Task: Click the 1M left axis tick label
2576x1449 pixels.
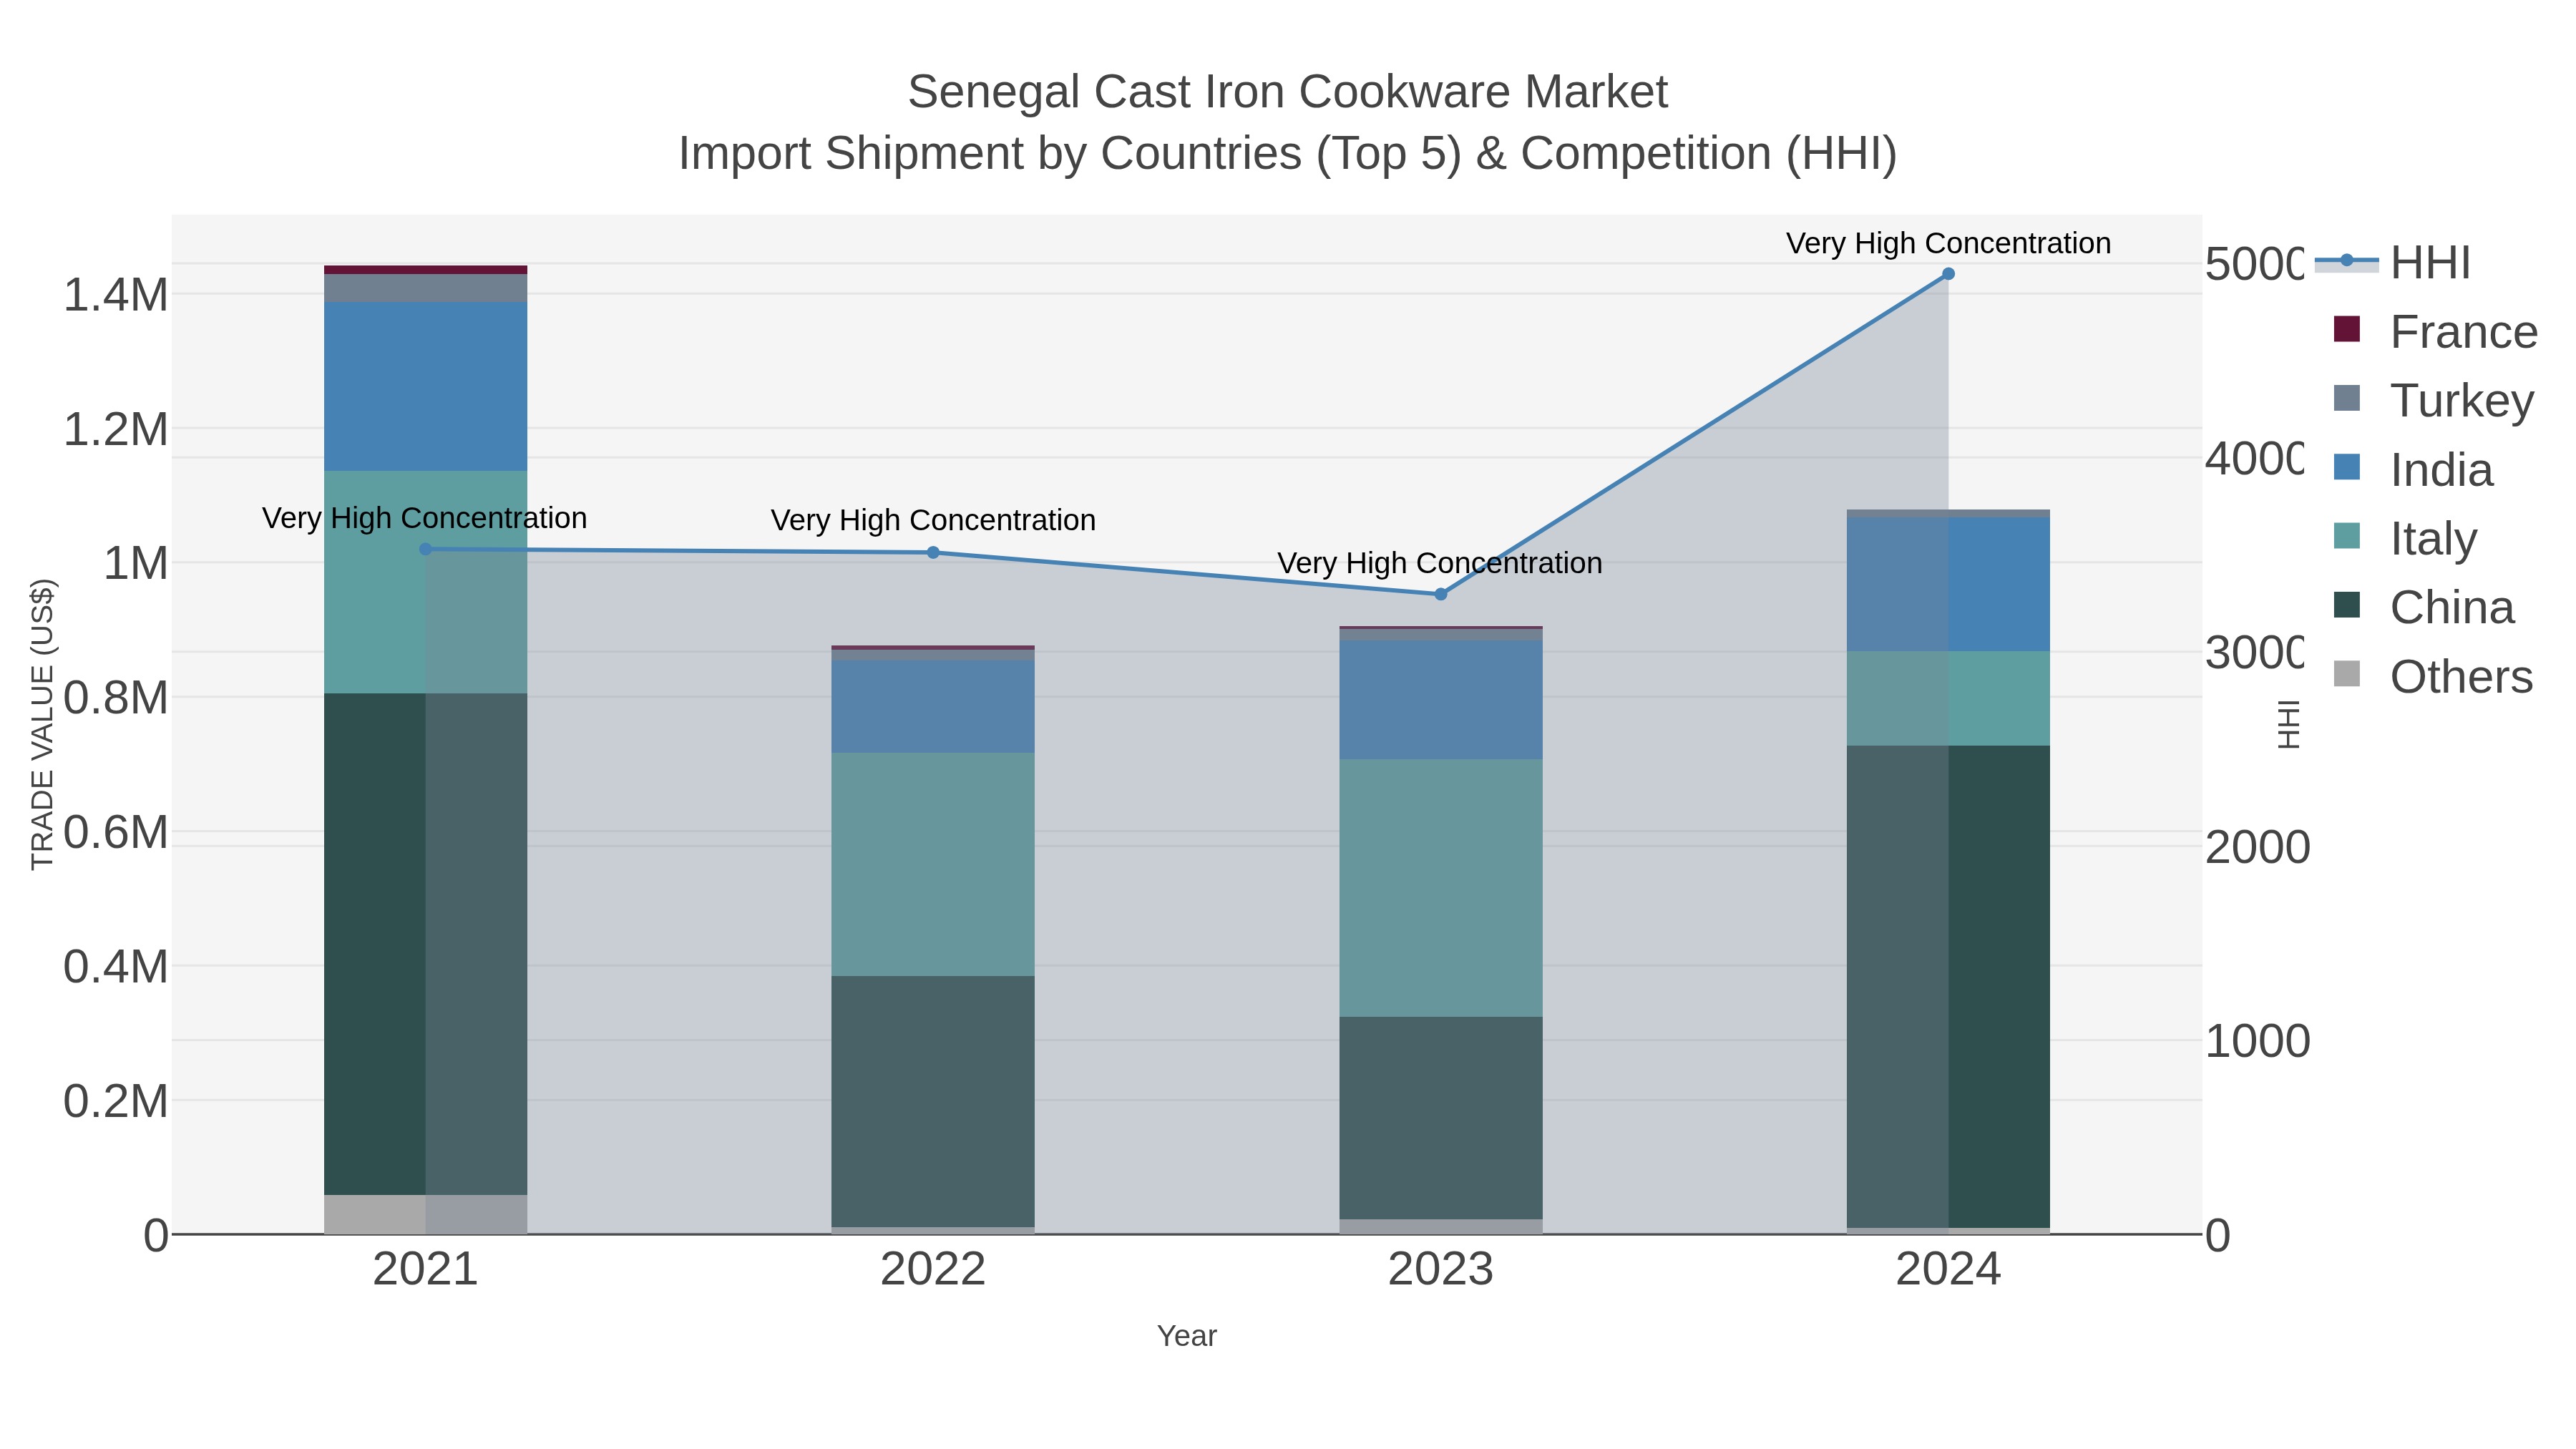Action: tap(136, 563)
